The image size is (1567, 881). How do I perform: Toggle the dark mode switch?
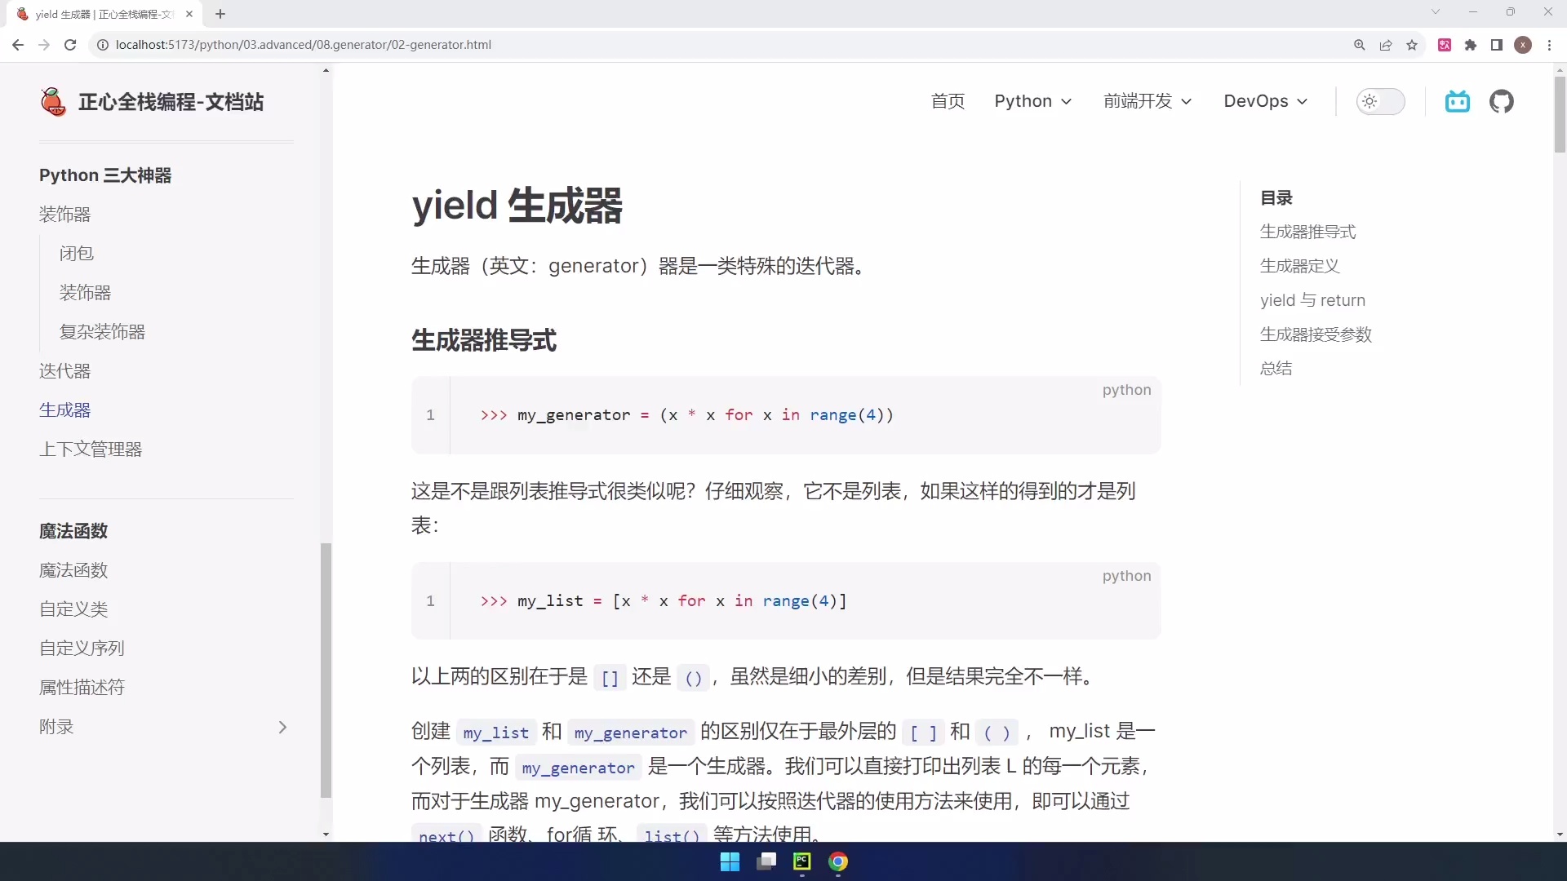(x=1380, y=101)
